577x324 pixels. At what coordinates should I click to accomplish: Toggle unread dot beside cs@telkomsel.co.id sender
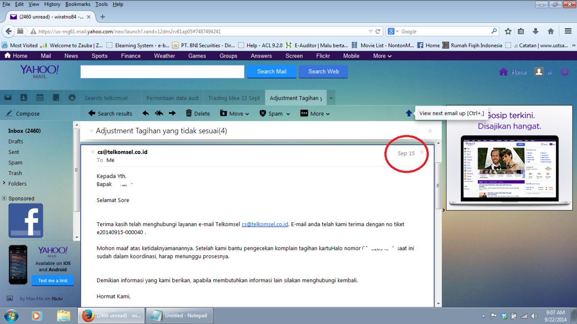click(x=93, y=152)
